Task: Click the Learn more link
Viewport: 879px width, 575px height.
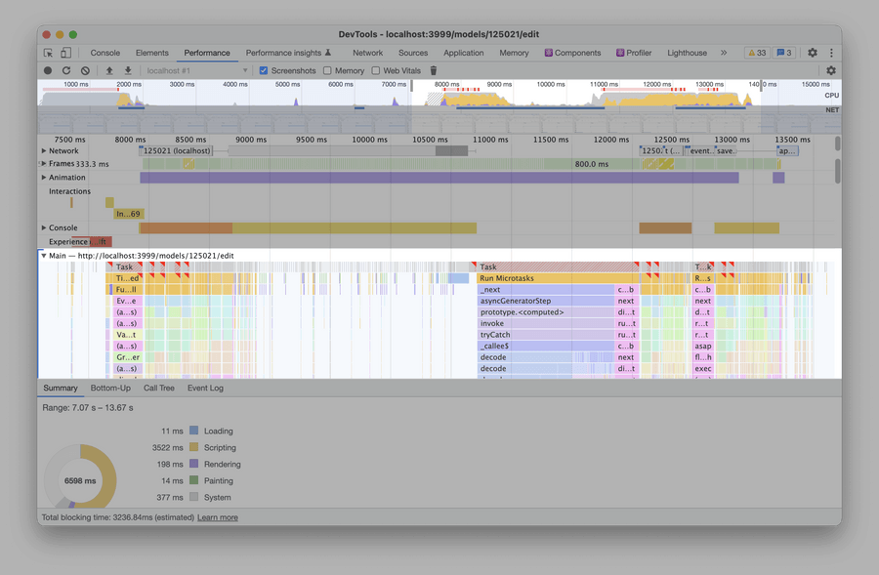Action: point(218,517)
